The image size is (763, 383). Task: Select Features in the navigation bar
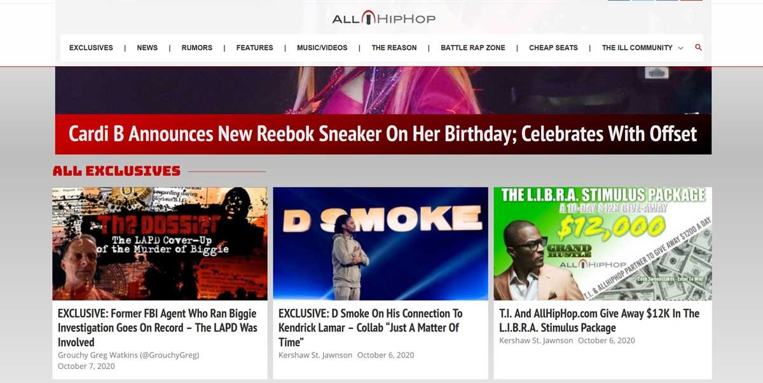coord(254,48)
